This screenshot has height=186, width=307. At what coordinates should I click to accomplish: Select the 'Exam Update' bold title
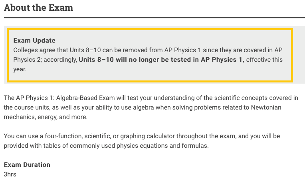coord(34,41)
